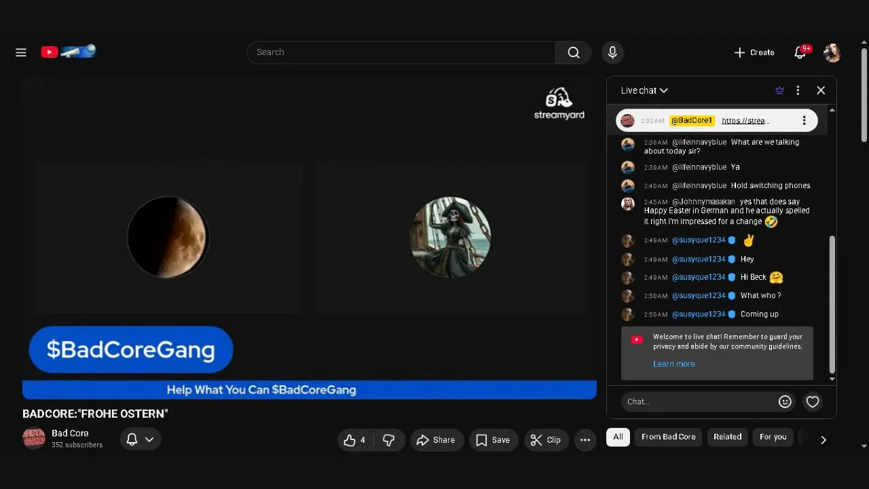Select the Related chip

click(x=727, y=437)
